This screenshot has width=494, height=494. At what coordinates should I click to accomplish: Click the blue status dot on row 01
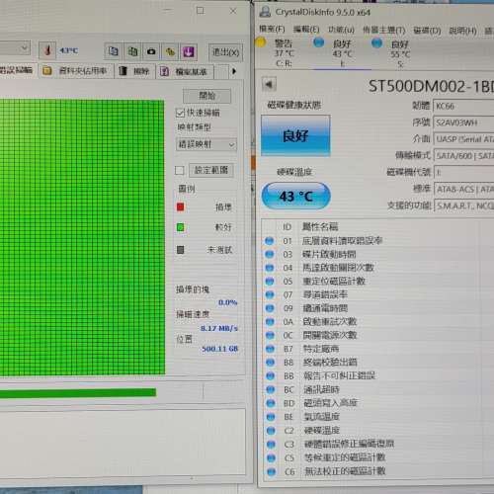[270, 241]
